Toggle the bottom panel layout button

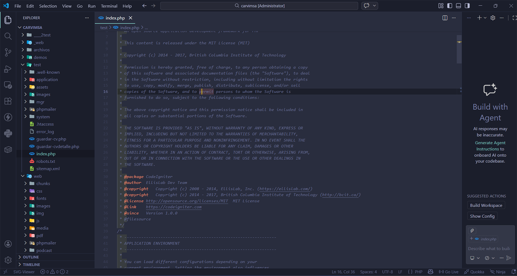pos(459,6)
